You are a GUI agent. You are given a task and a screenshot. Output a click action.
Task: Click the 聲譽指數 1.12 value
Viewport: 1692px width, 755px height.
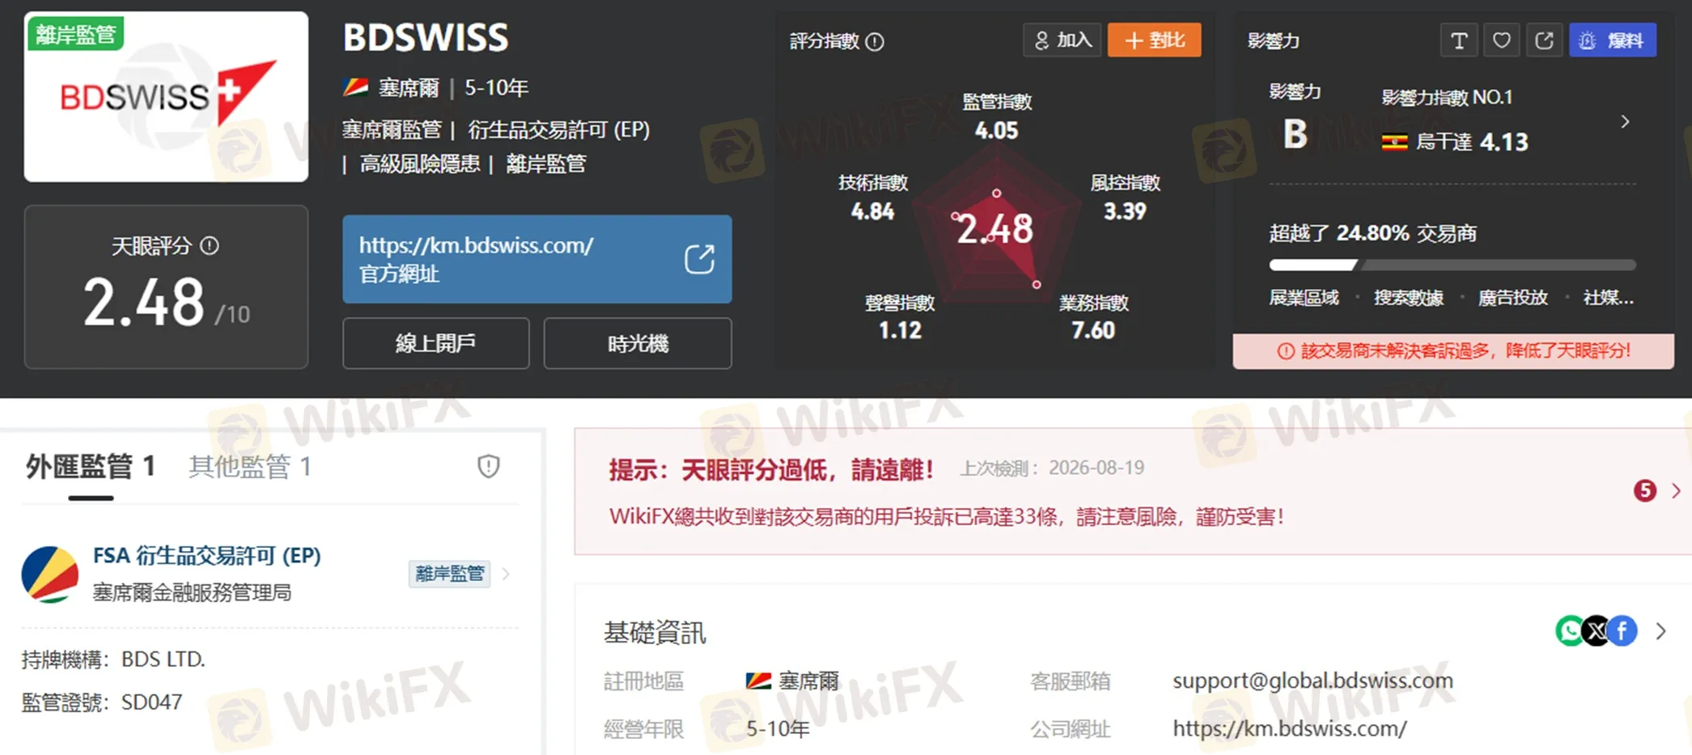tap(900, 330)
